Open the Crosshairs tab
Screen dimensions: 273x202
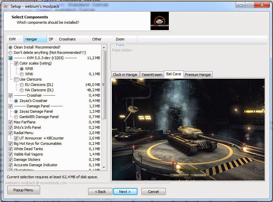[x=73, y=39]
